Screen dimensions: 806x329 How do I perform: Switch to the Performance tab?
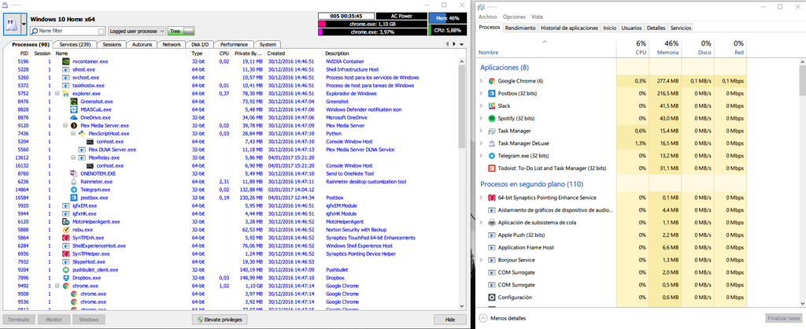tap(234, 45)
